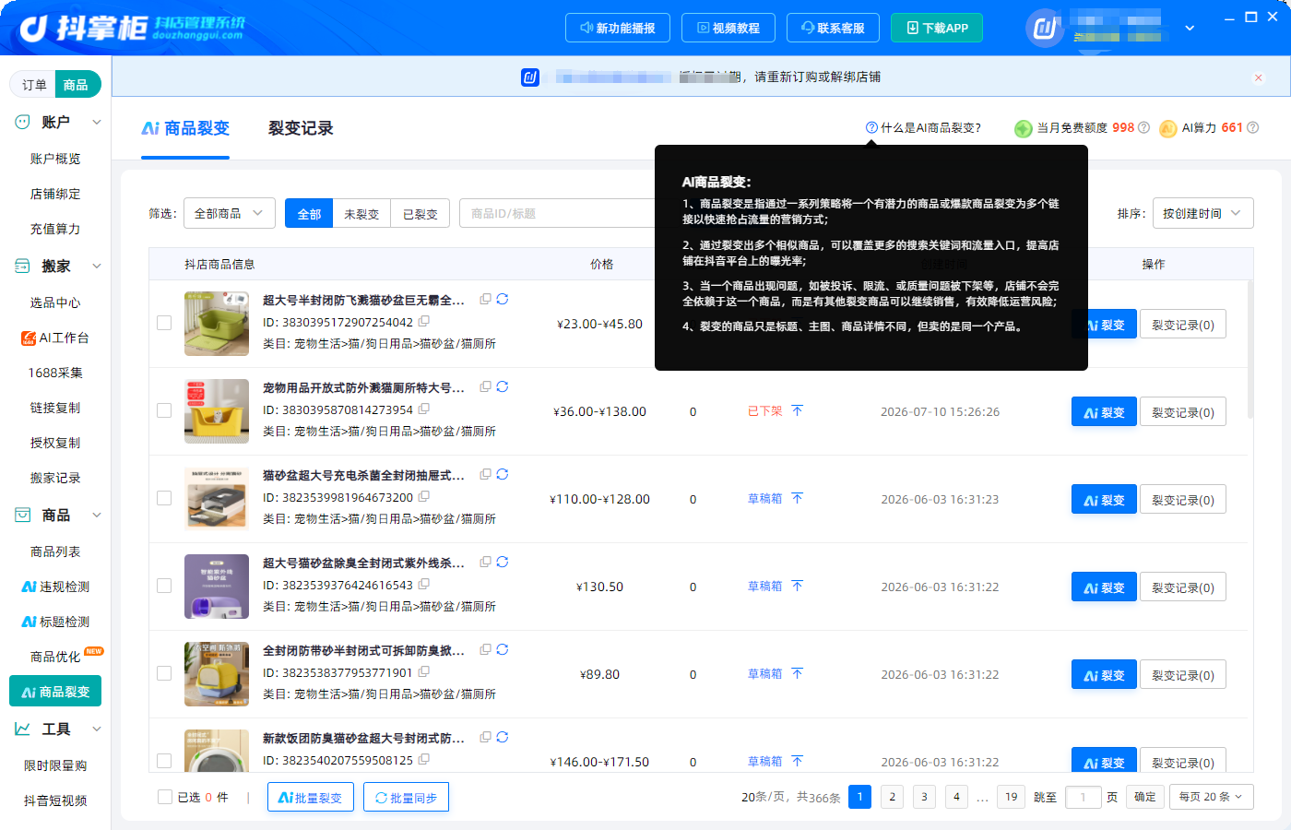
Task: Click the gold AI算力 coin icon
Action: [1168, 129]
